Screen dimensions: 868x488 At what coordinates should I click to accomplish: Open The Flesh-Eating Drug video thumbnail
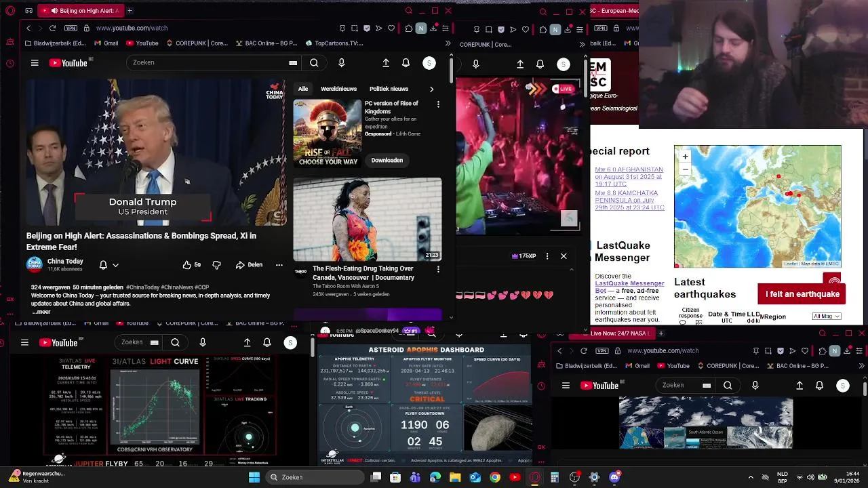click(x=367, y=220)
